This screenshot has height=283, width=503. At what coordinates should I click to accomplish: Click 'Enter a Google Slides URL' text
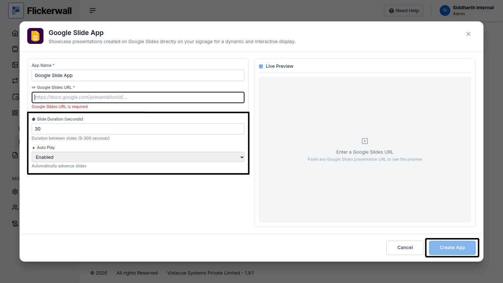tap(365, 152)
